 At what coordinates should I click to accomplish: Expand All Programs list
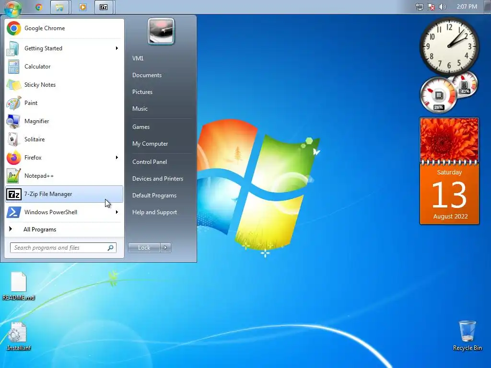[x=64, y=230]
